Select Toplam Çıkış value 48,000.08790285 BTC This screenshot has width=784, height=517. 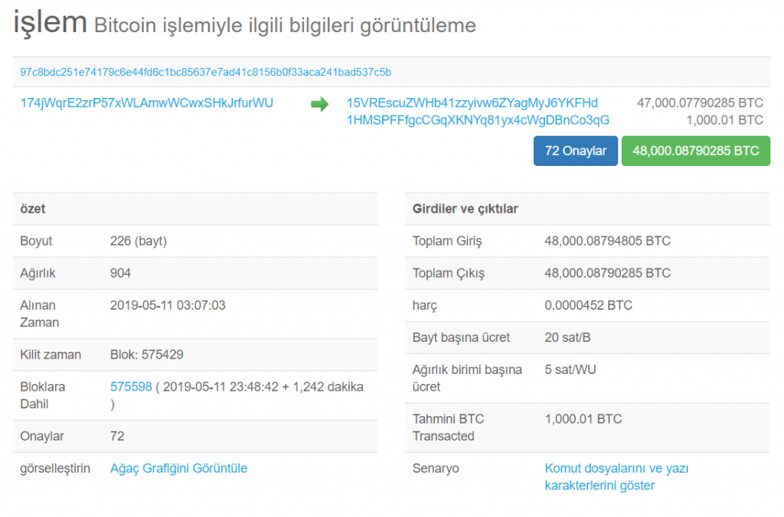[607, 273]
